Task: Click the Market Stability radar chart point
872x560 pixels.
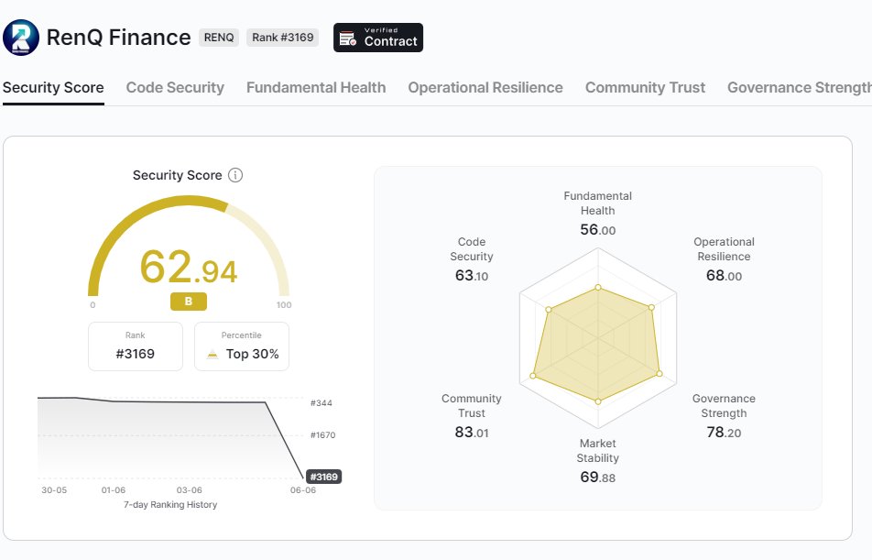Action: click(x=598, y=401)
